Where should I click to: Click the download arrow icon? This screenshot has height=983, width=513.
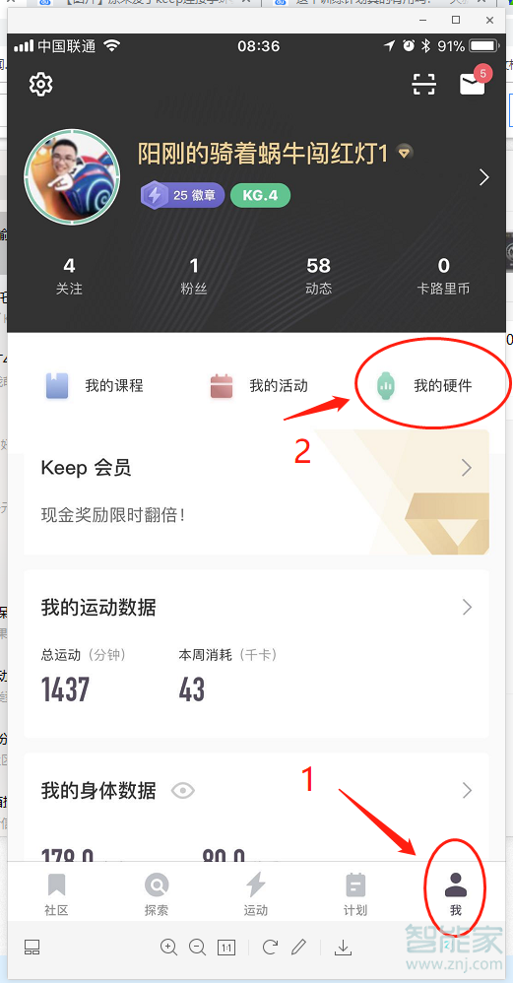[343, 948]
